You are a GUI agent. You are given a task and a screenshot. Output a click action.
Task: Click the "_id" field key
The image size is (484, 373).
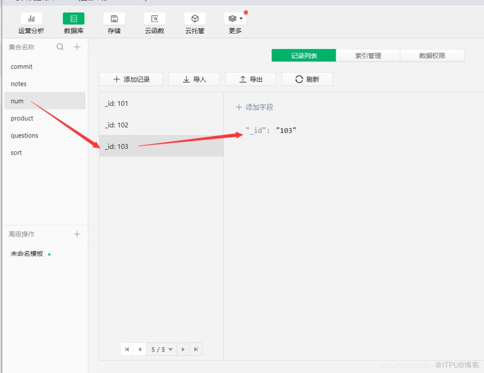point(256,130)
